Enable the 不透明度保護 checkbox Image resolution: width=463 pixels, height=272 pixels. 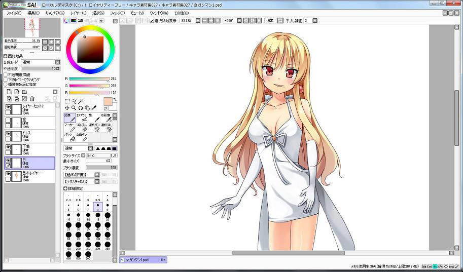pyautogui.click(x=6, y=74)
